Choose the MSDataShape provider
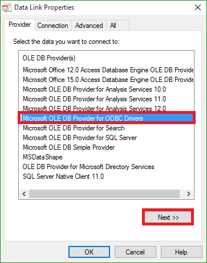Screen dimensions: 207x263 click(43, 157)
